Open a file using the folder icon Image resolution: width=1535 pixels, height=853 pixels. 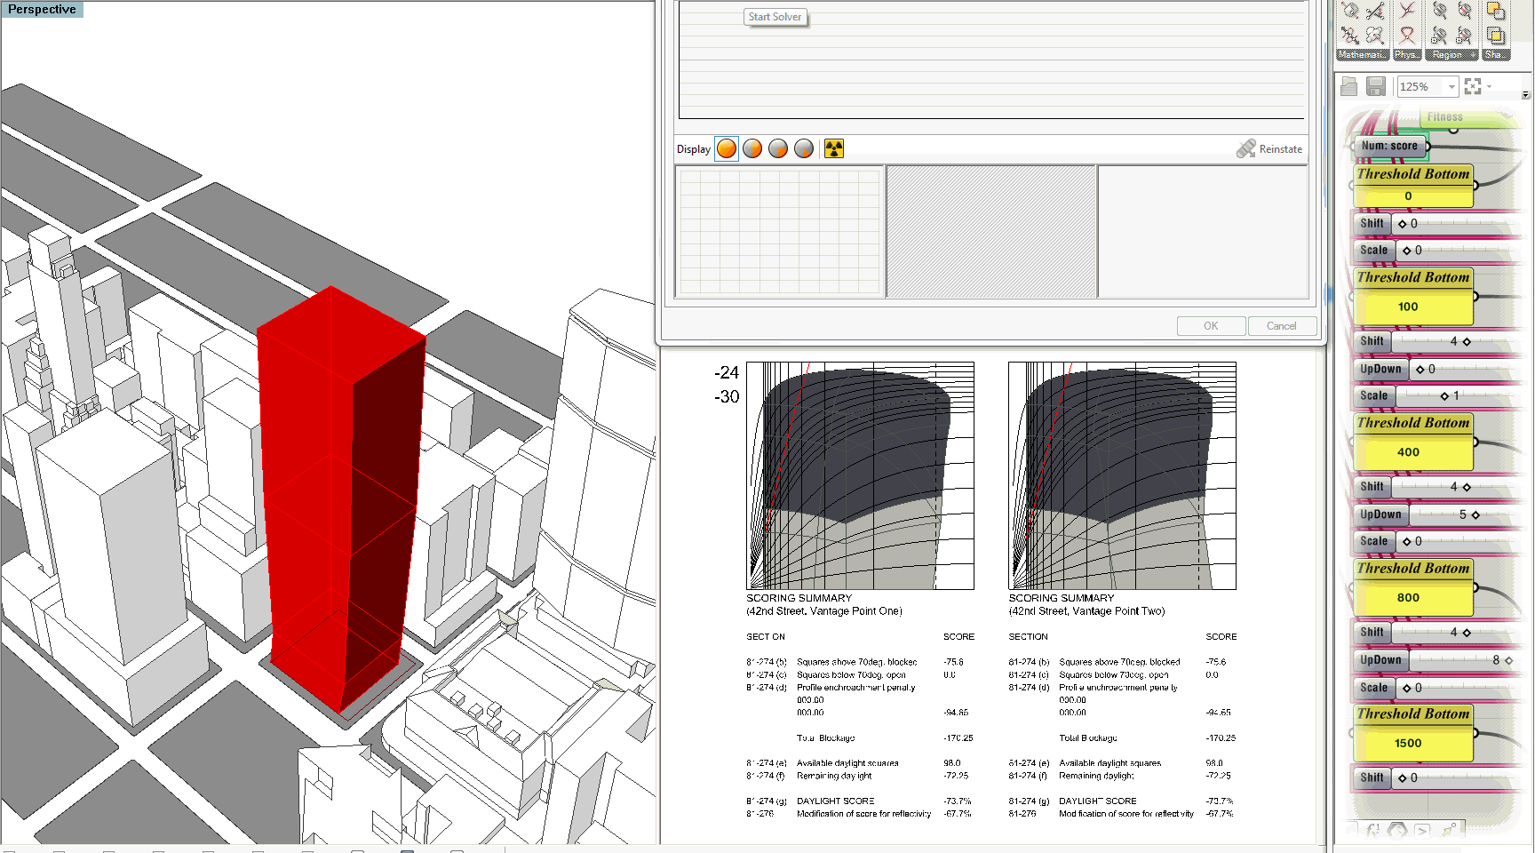coord(1349,85)
